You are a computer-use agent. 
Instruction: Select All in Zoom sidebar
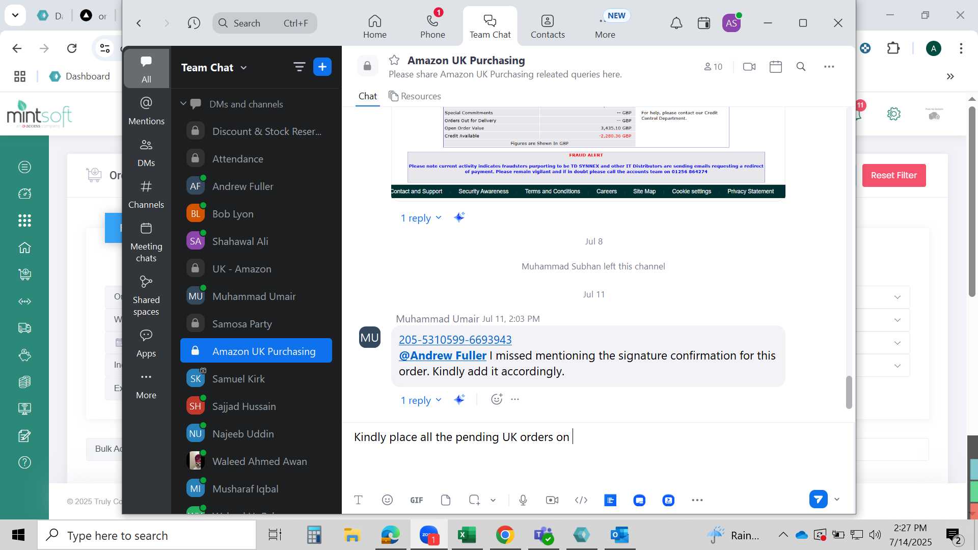tap(146, 68)
